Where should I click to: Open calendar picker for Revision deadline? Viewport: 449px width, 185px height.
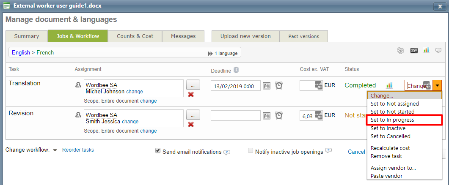tap(267, 116)
